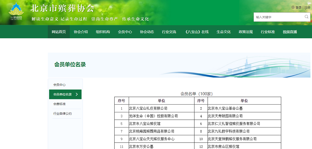Open the 登录 login link
The image size is (312, 149).
[x=299, y=8]
